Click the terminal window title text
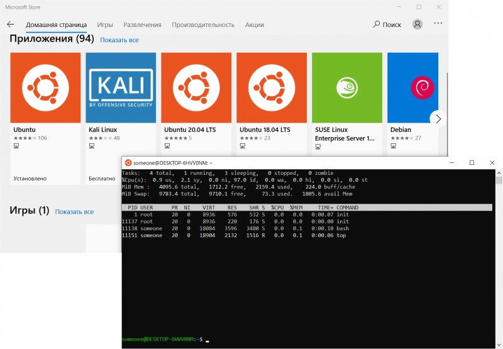 click(173, 163)
